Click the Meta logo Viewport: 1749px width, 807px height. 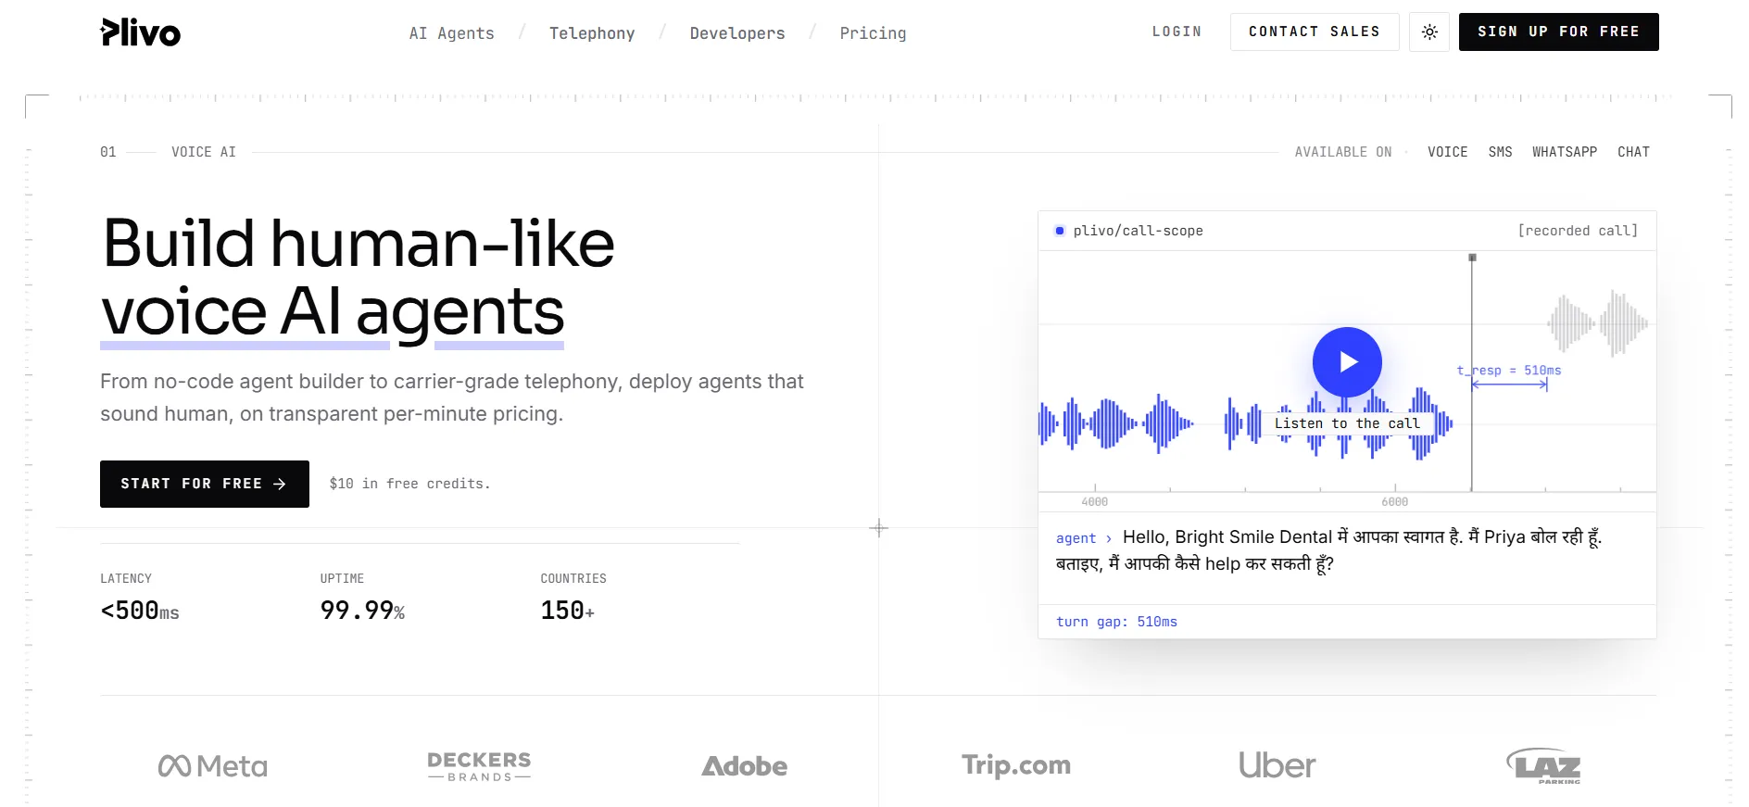(213, 766)
